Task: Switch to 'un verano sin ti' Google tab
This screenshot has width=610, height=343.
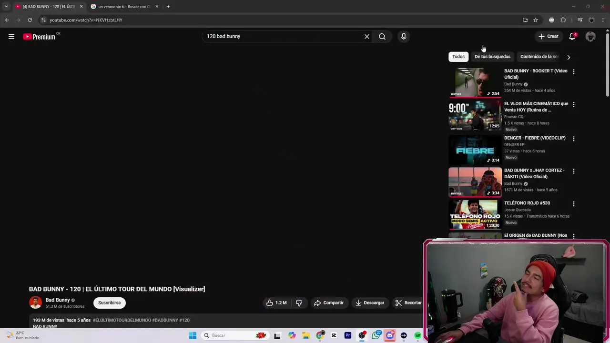Action: (125, 7)
